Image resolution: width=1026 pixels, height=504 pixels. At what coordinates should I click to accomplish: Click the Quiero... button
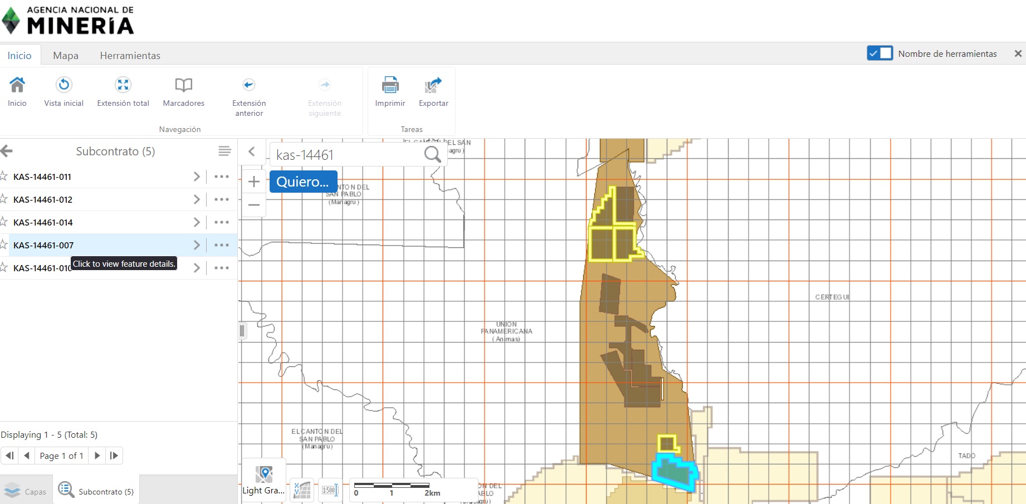click(x=303, y=182)
